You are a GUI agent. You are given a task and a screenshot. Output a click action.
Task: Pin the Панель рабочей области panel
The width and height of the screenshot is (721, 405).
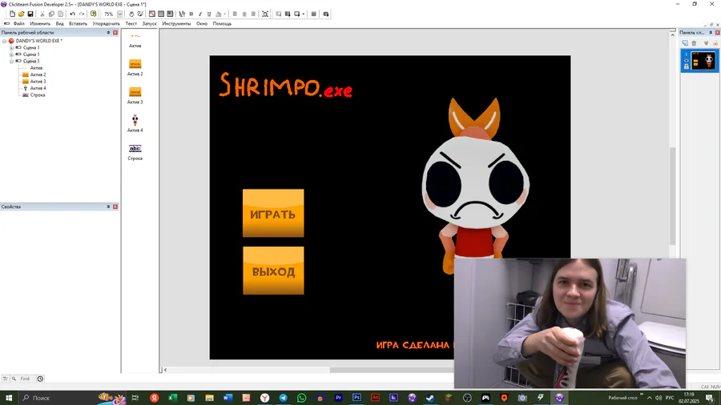[x=108, y=33]
